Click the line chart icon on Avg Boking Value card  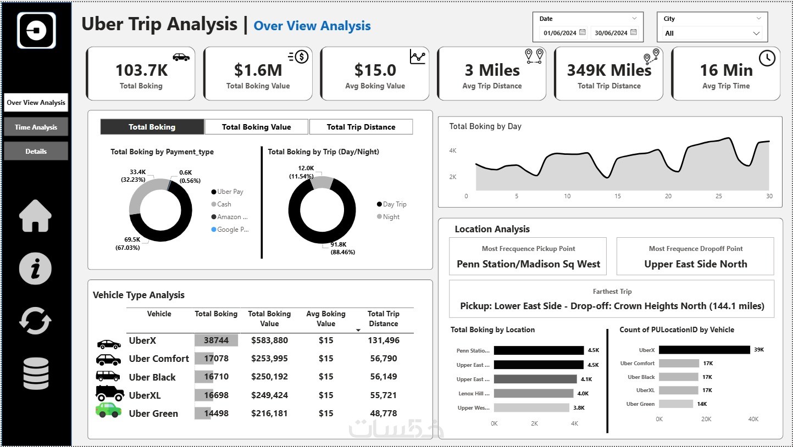(x=418, y=57)
